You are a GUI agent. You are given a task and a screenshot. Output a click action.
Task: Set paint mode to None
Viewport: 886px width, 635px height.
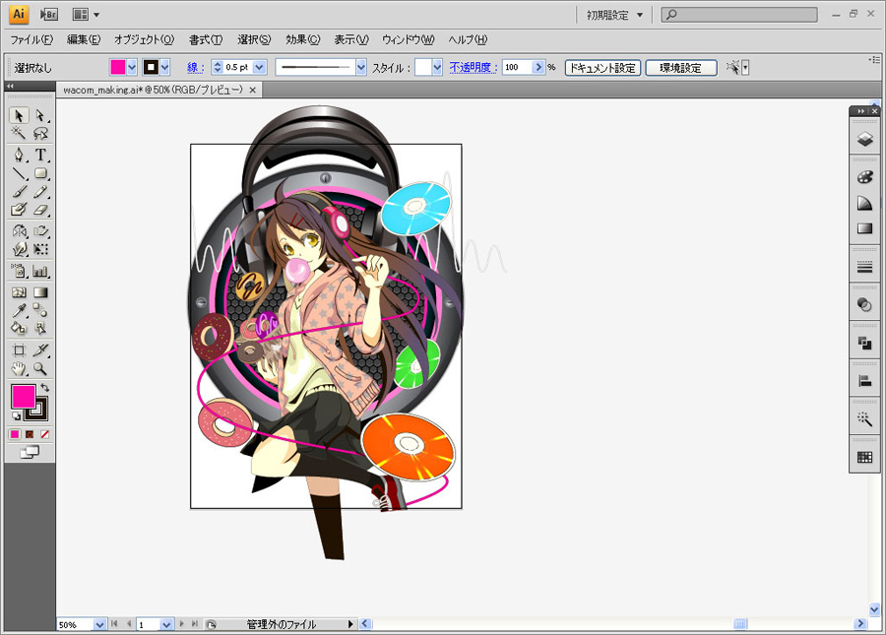44,434
